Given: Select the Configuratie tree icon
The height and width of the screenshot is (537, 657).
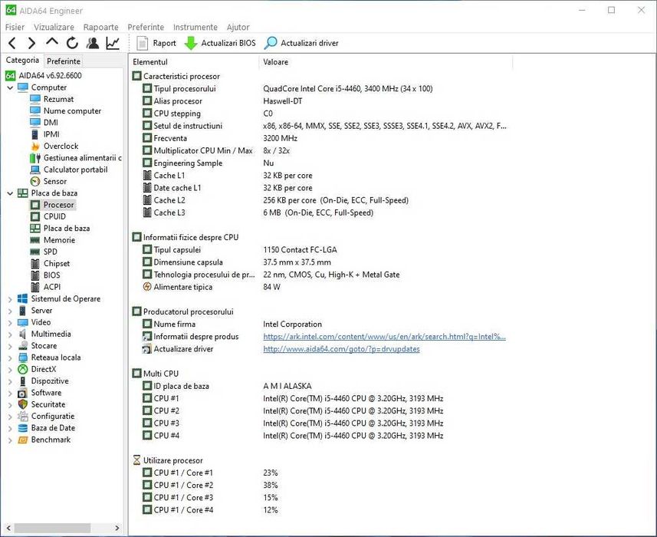Looking at the screenshot, I should pyautogui.click(x=23, y=417).
